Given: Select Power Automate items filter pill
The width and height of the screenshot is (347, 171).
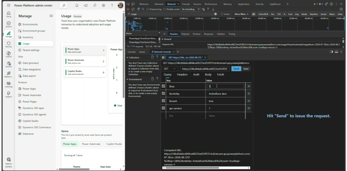Looking at the screenshot, I should tap(91, 144).
